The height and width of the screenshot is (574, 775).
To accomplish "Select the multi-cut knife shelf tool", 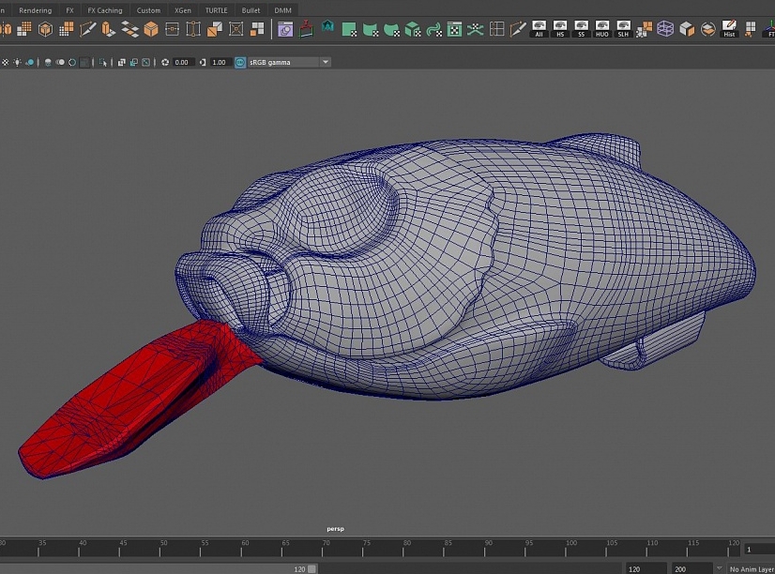I will pos(88,29).
